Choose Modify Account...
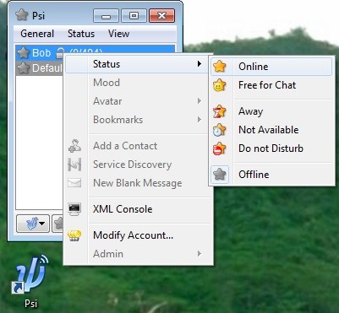Screen dimensions: 339x313 click(x=138, y=235)
